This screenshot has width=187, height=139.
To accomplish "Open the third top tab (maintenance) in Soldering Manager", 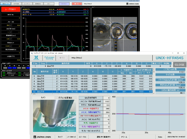I will (x=27, y=4).
